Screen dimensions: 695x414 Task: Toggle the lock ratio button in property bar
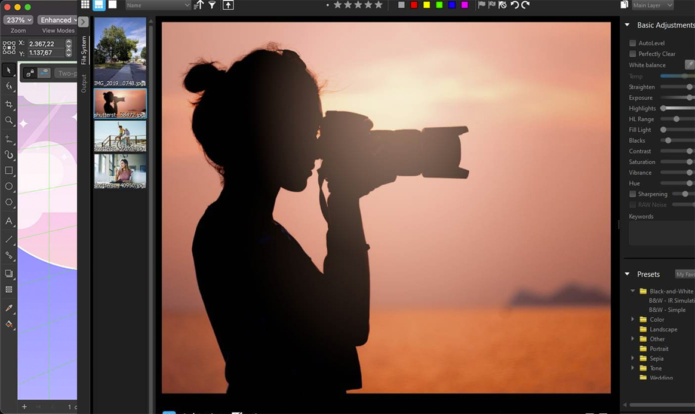[x=30, y=73]
